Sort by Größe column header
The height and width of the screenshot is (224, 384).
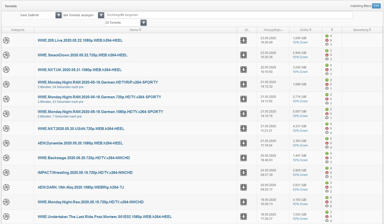305,30
